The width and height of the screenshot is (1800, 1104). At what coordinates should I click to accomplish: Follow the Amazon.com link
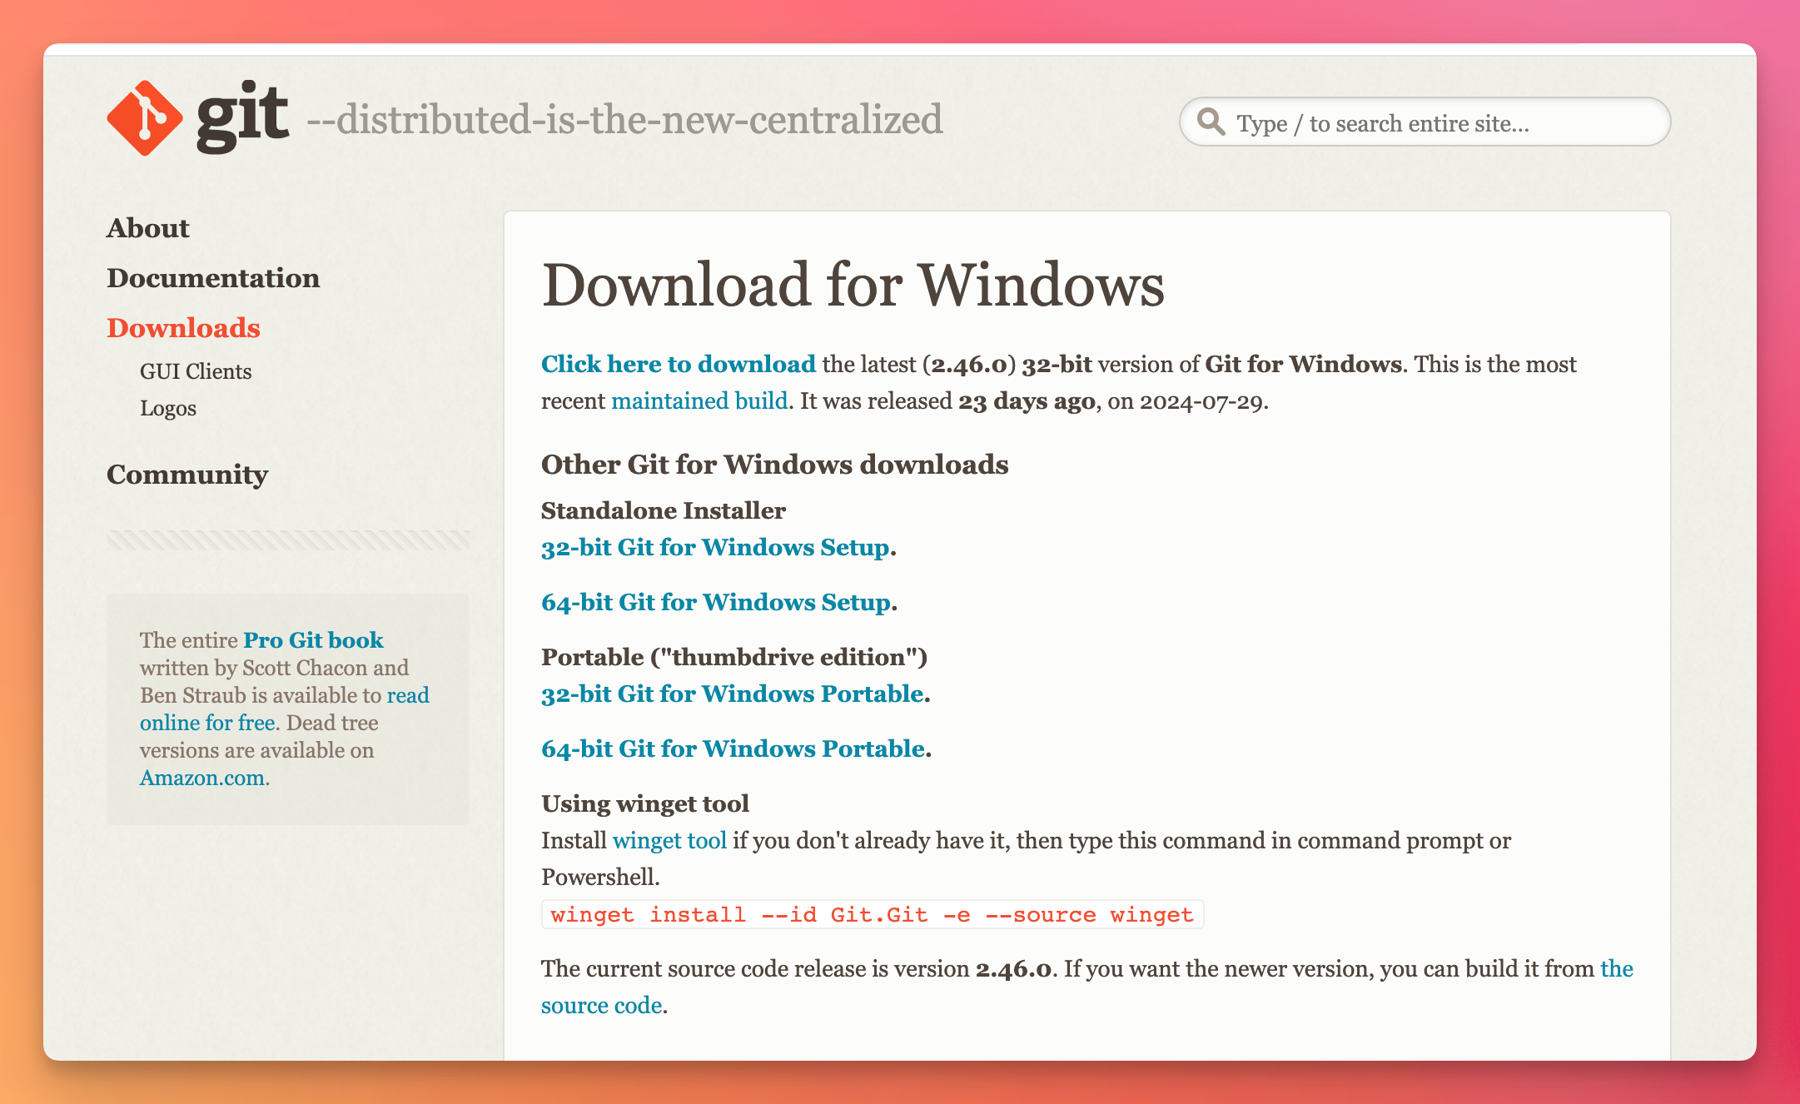202,778
